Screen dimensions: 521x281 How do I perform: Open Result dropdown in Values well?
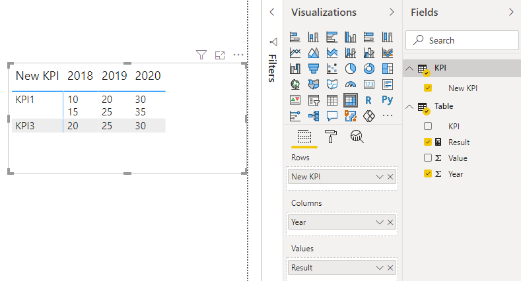click(380, 268)
